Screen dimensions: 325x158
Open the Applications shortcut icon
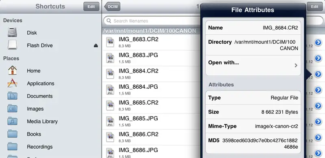13,83
